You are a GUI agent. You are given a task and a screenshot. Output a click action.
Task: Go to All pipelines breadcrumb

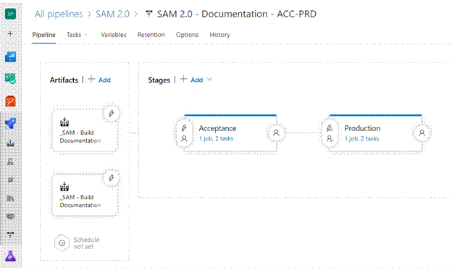coord(59,14)
